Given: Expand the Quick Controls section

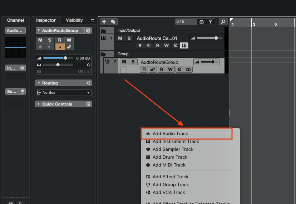Looking at the screenshot, I should point(39,104).
